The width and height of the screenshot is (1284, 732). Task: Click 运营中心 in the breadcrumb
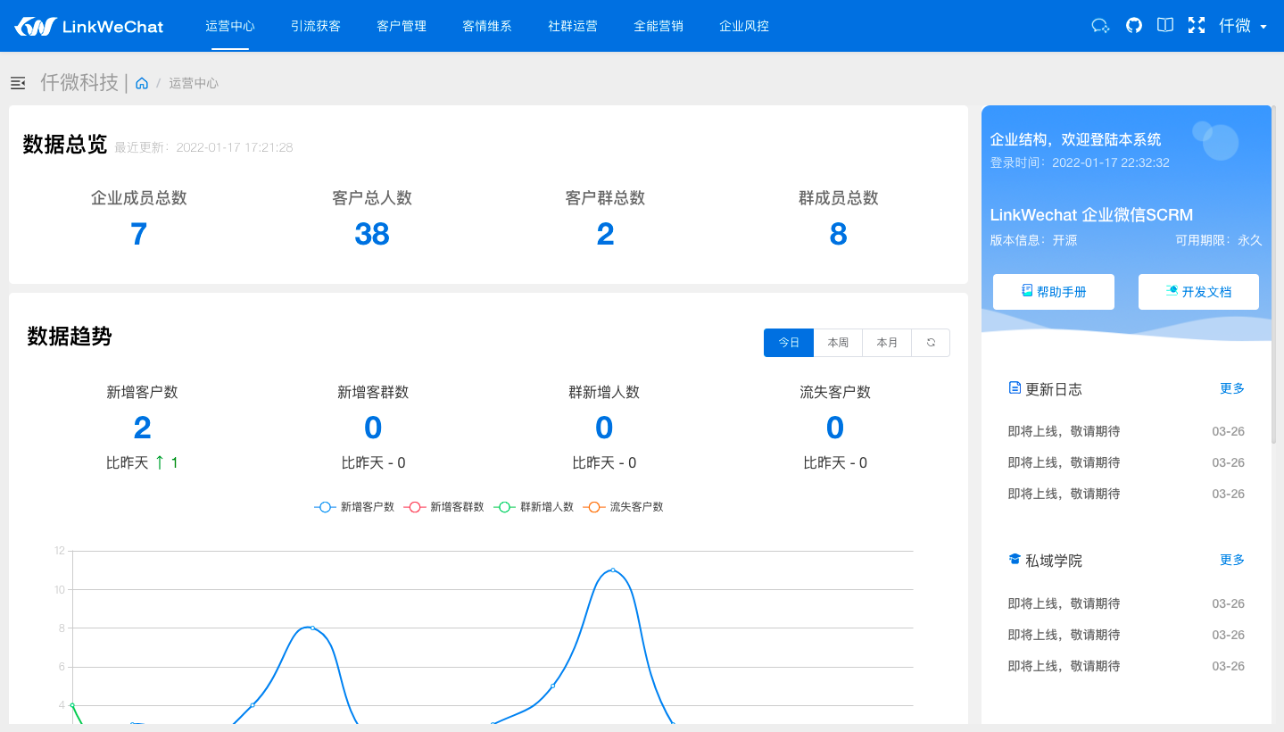(x=194, y=83)
